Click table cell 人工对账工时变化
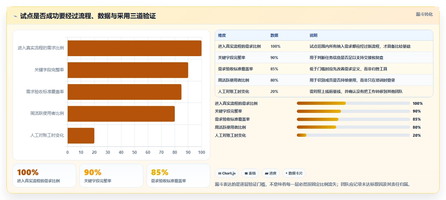The width and height of the screenshot is (446, 200). pos(233,92)
